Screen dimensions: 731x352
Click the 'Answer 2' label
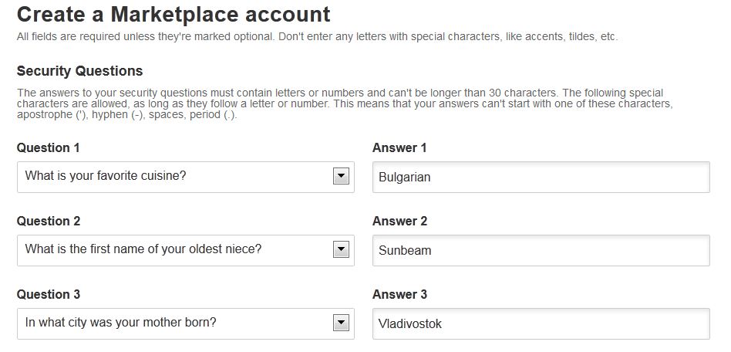point(399,221)
